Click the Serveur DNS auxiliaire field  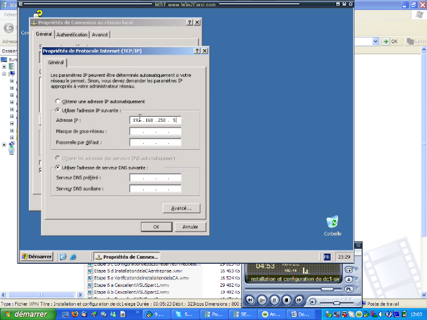coord(155,189)
